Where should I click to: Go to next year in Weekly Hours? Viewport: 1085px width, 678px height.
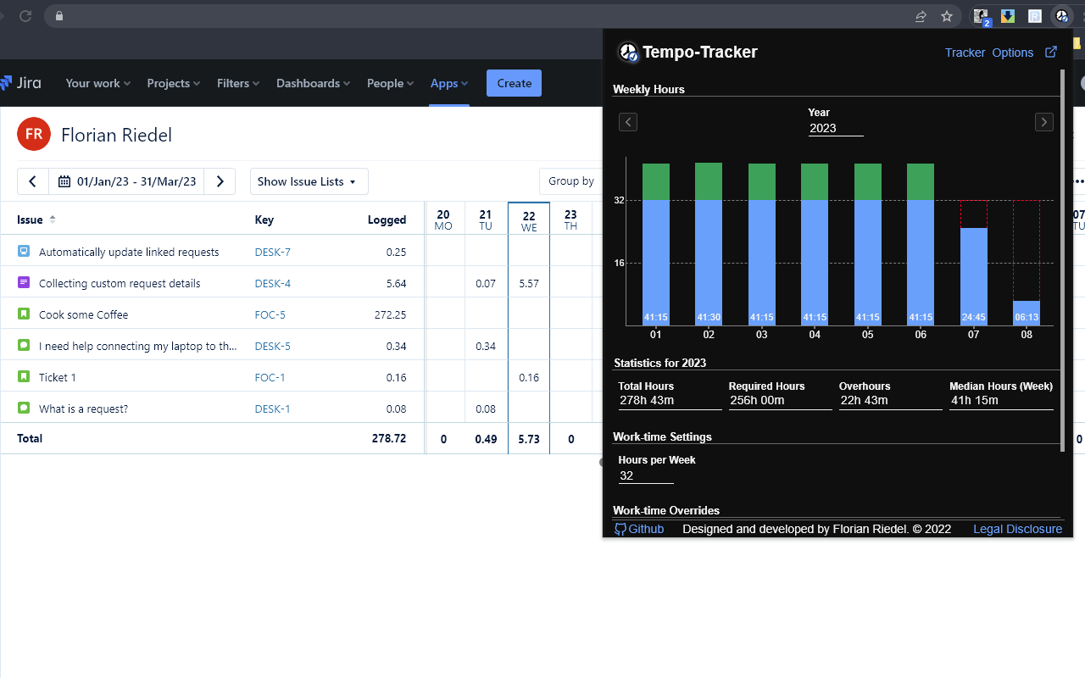click(1044, 122)
